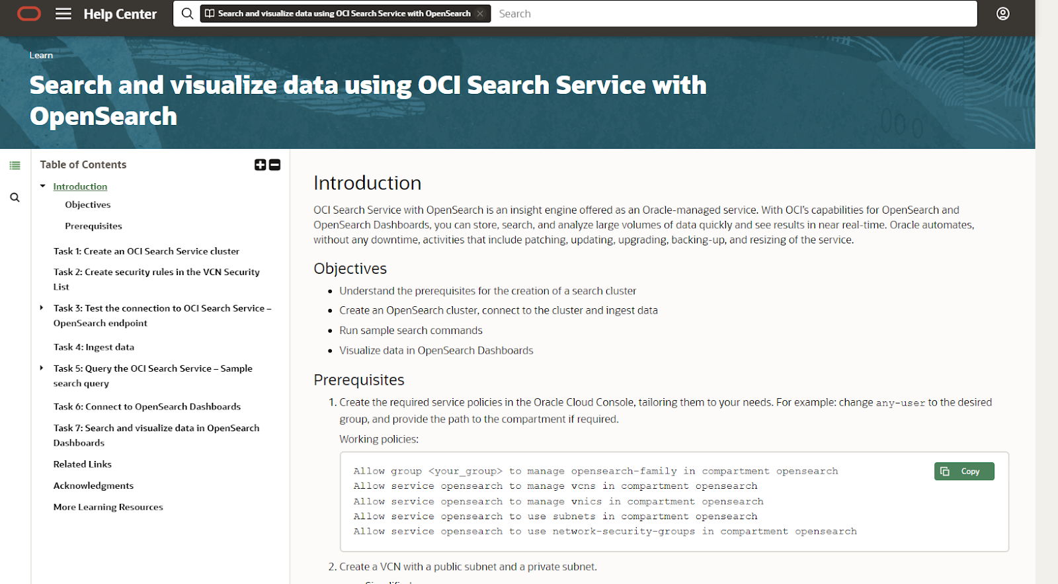Open Task 1: Create an OCI Search Service cluster

tap(146, 251)
